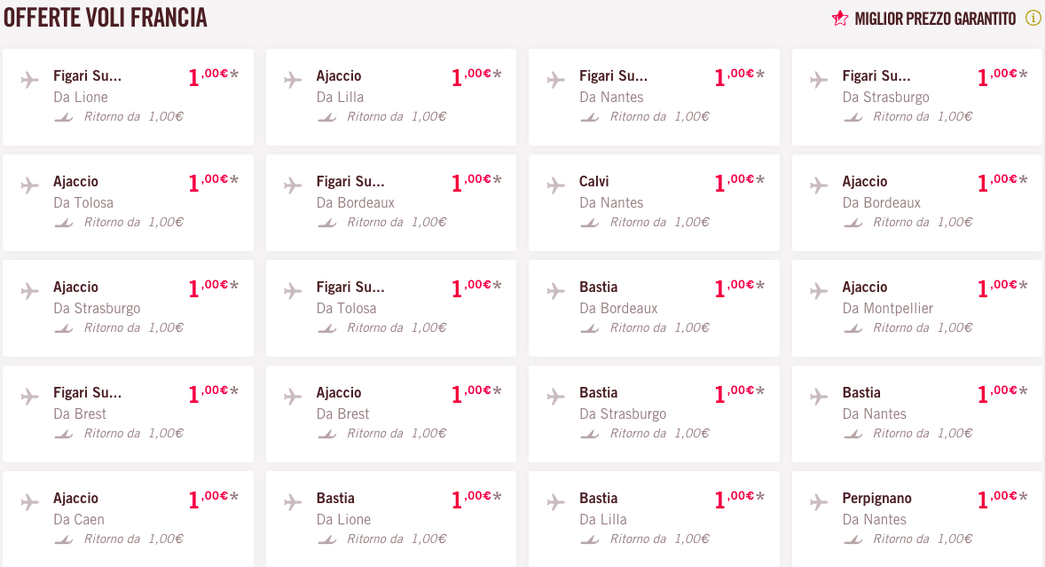The height and width of the screenshot is (567, 1045).
Task: Click return-flight icon on Figari Da Brest card
Action: point(64,434)
